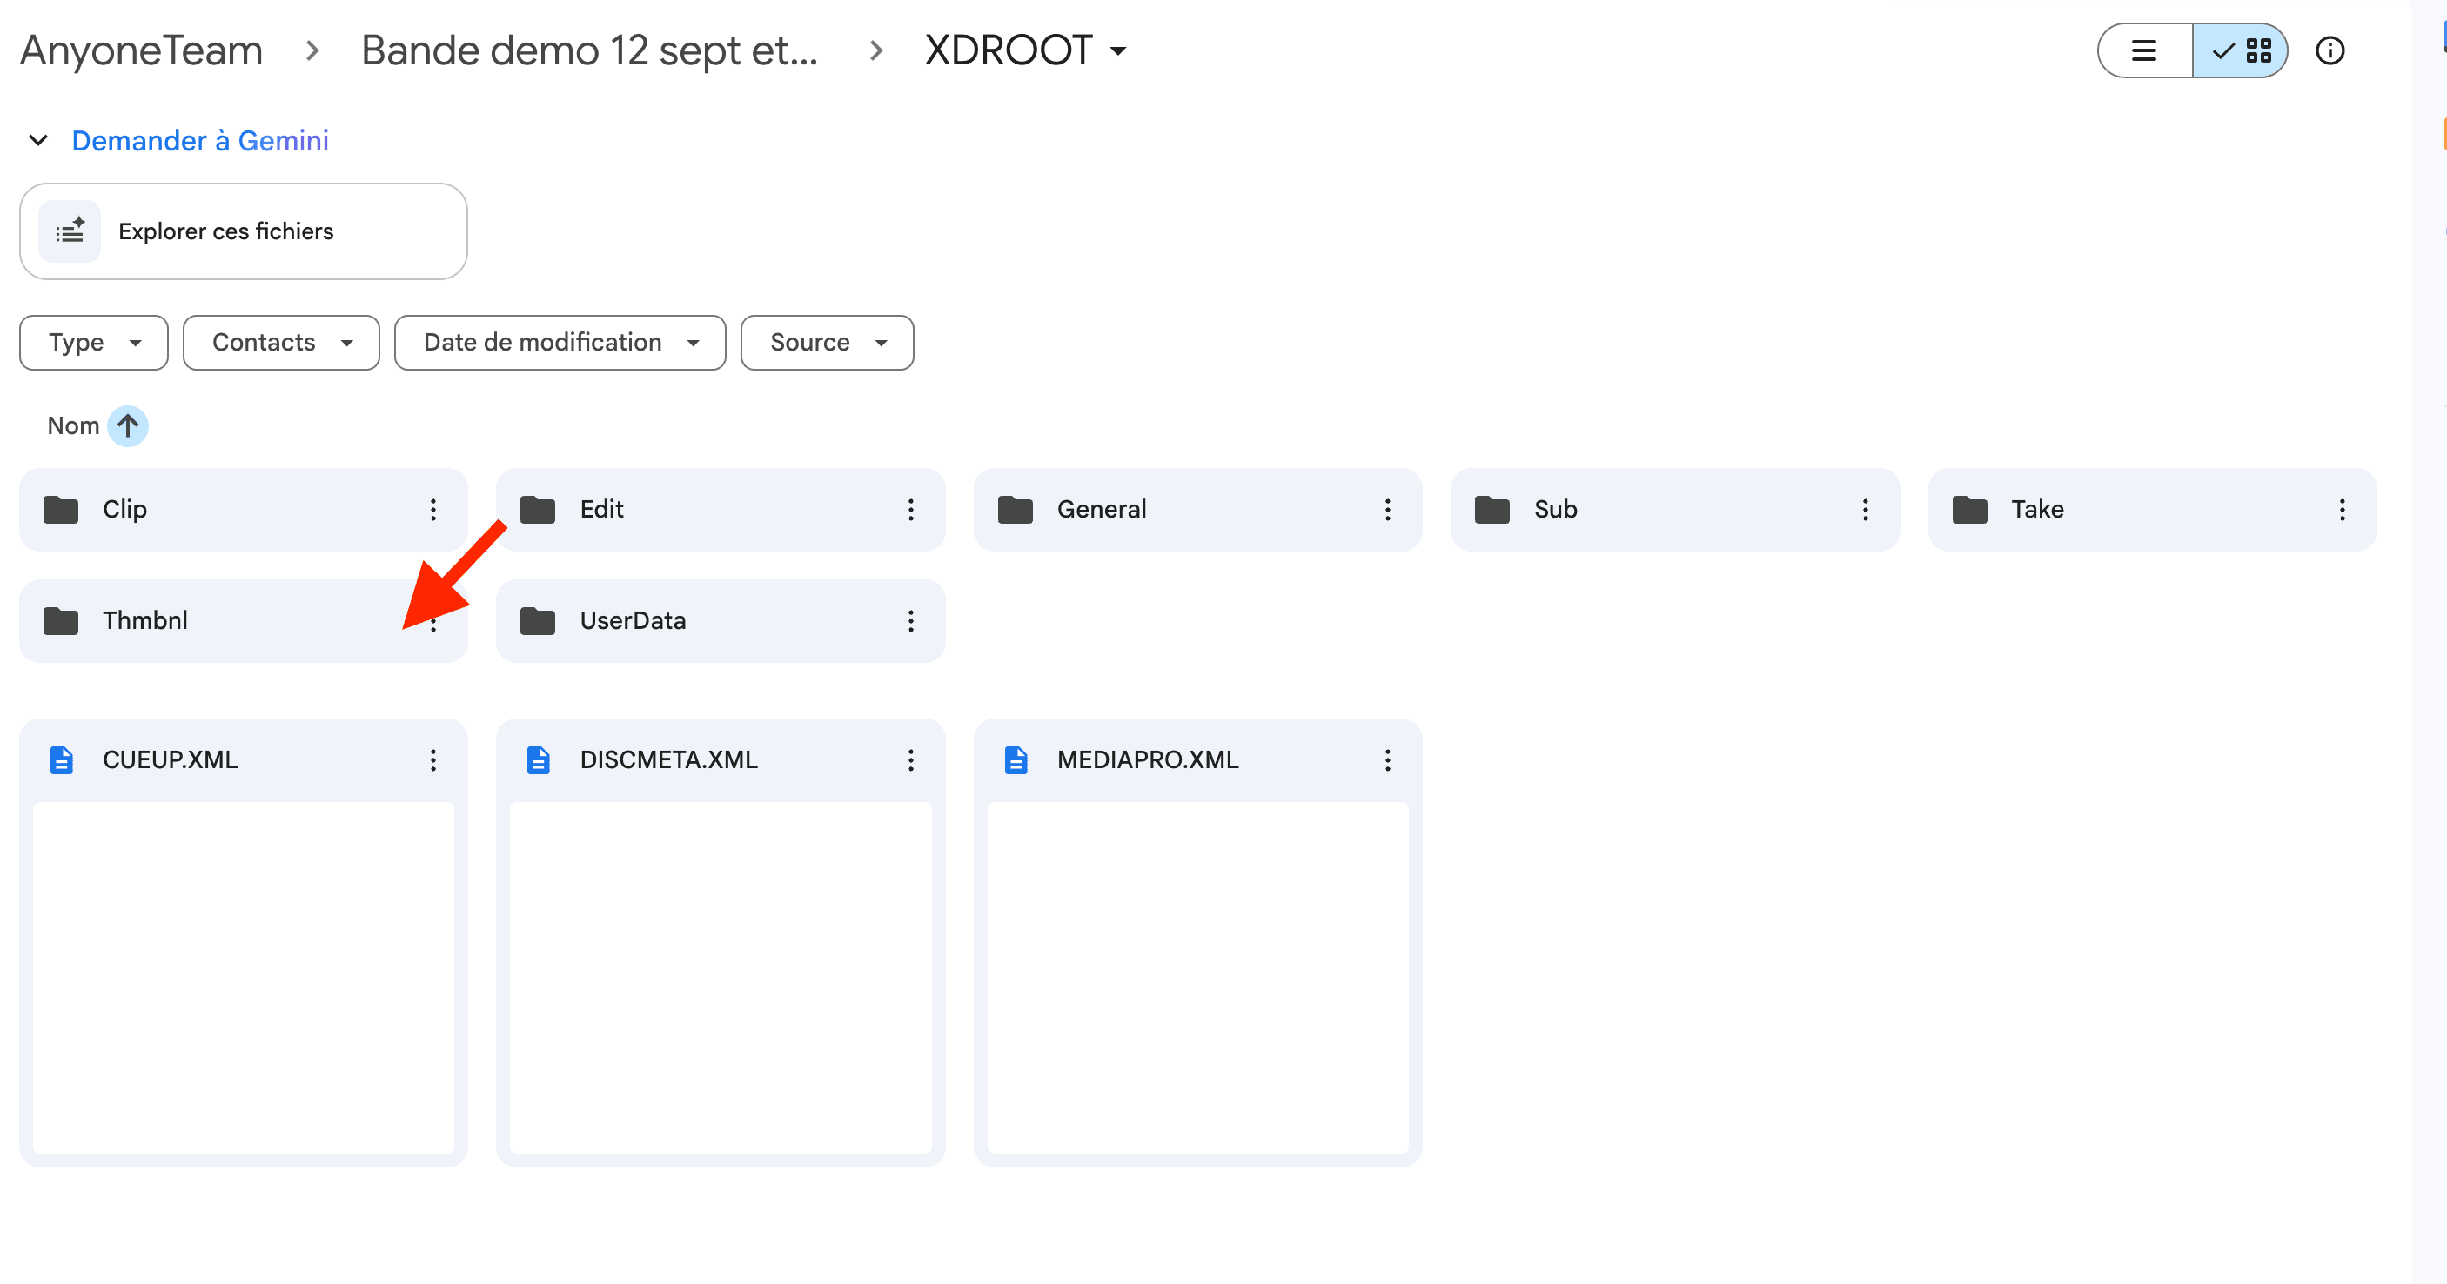Toggle the Nom sort direction arrow
The width and height of the screenshot is (2447, 1284).
[127, 425]
